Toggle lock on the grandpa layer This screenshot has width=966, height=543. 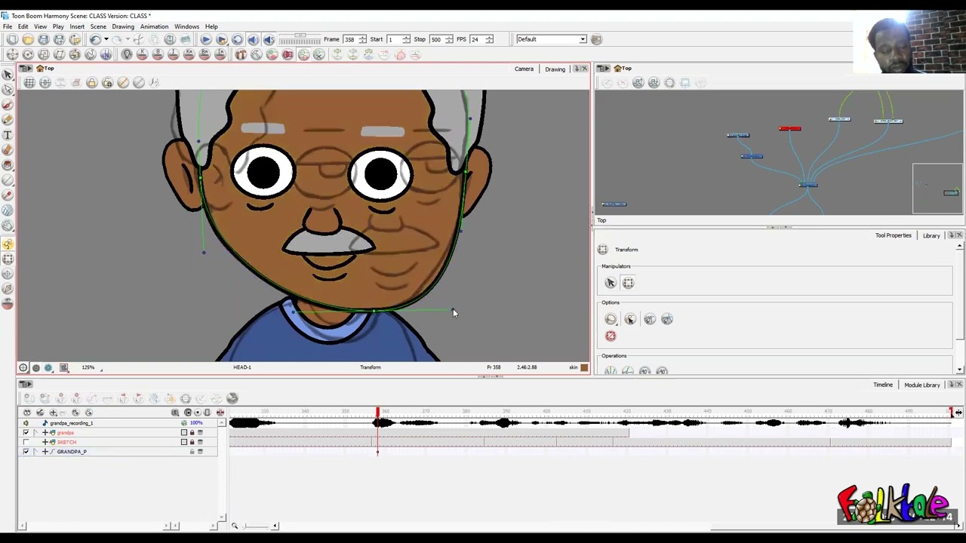point(192,433)
